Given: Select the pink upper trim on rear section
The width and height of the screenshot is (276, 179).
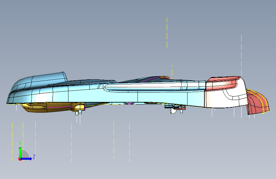Looking at the screenshot, I should 222,83.
